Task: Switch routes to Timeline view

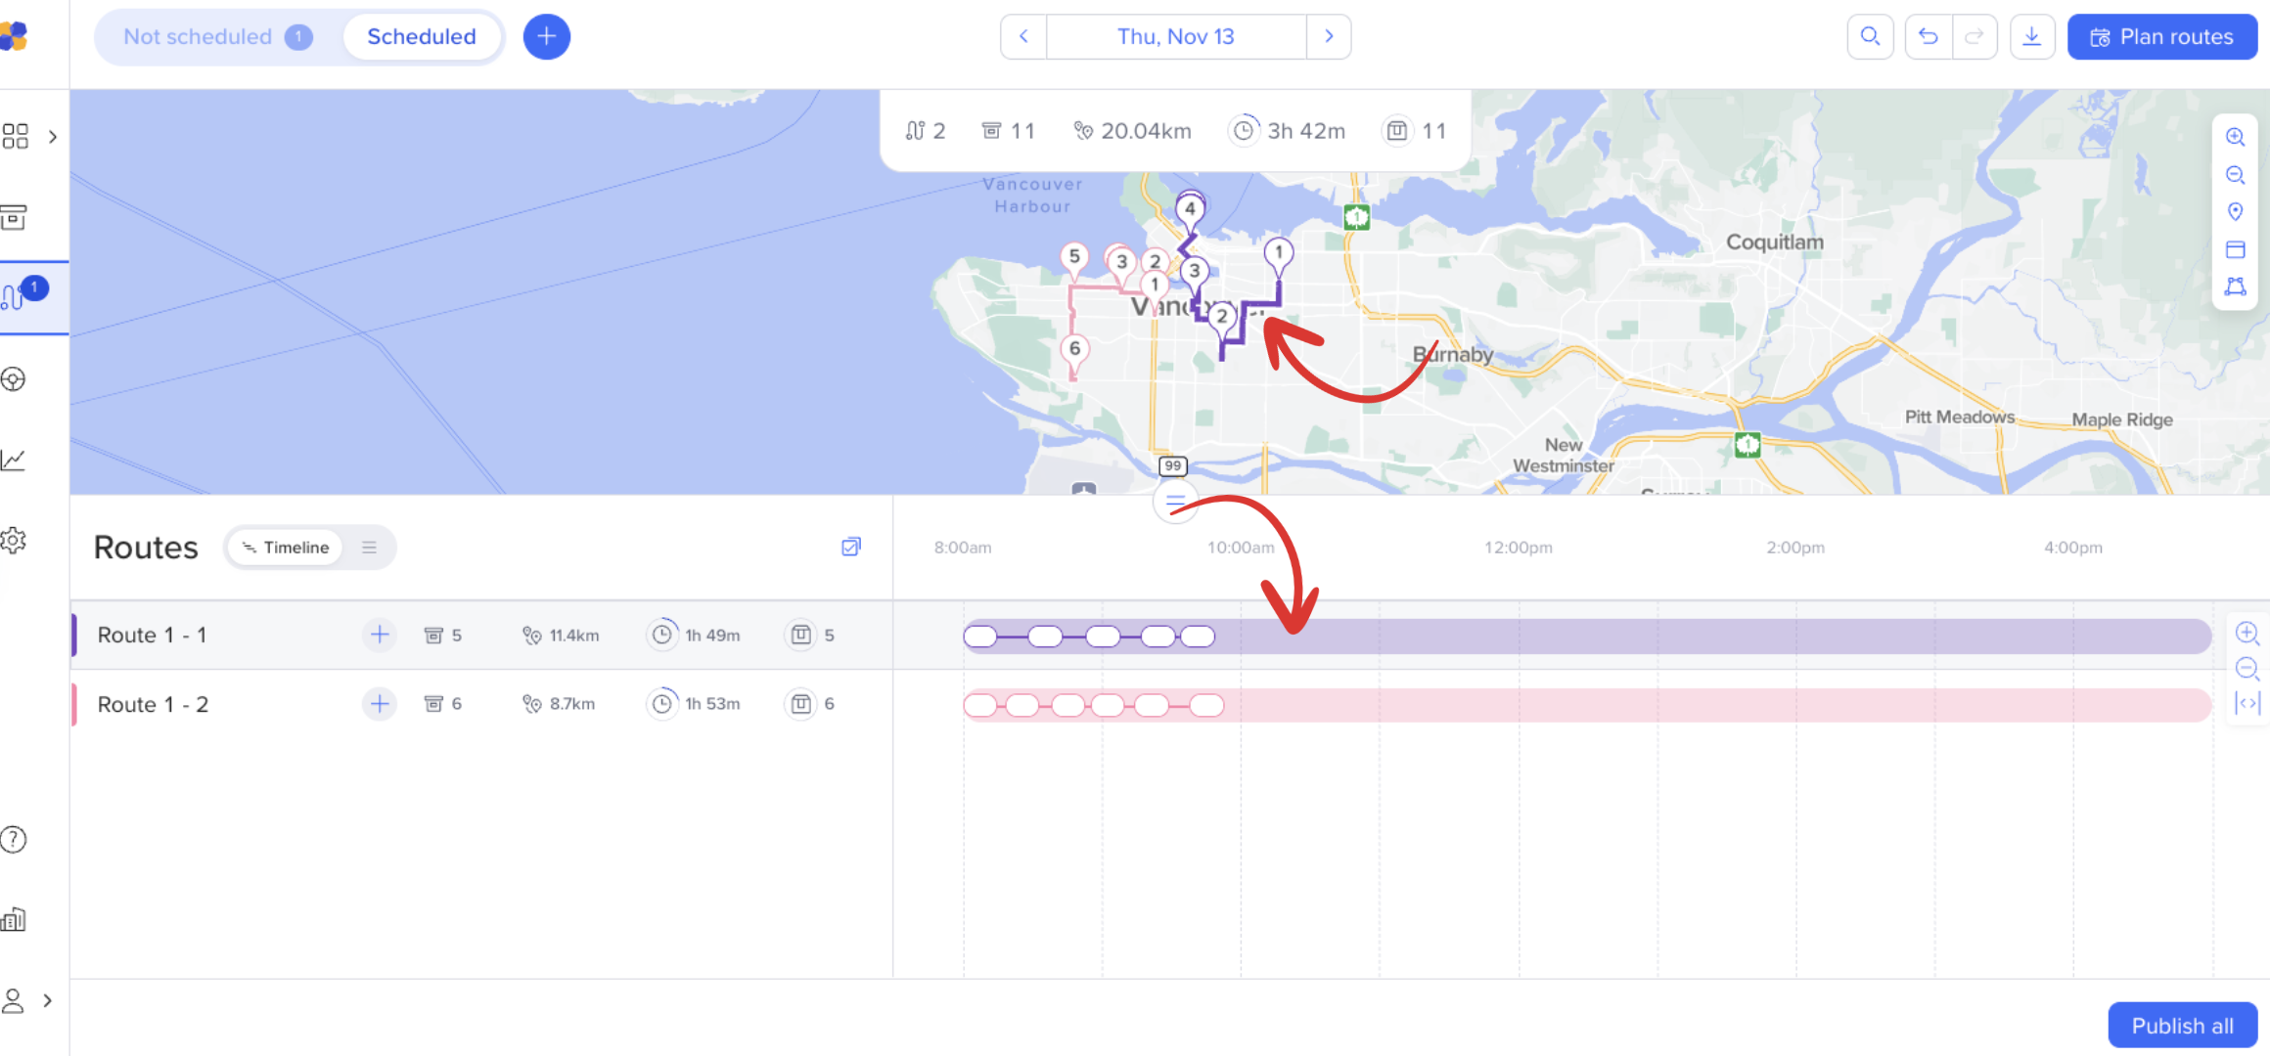Action: 285,548
